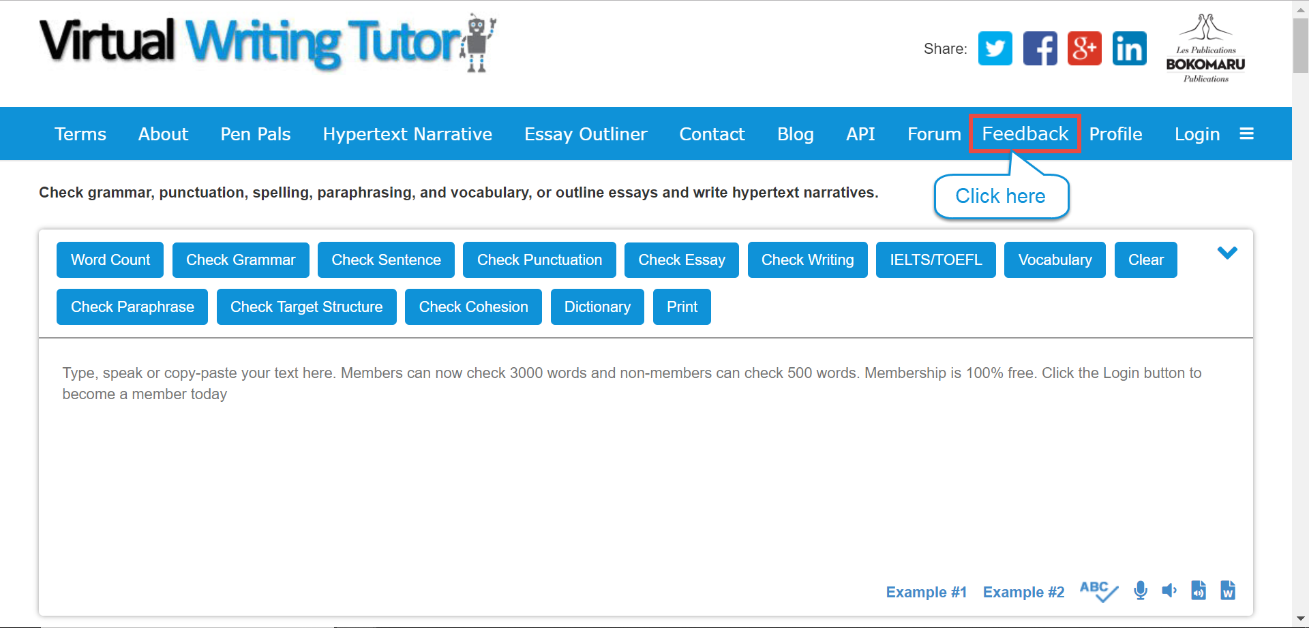
Task: Open the hamburger navigation menu
Action: (x=1248, y=134)
